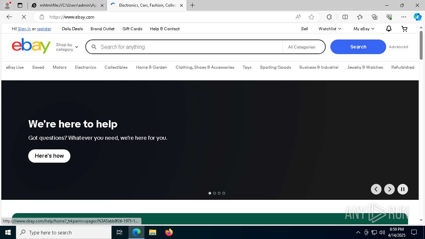The image size is (425, 239).
Task: Open a new browser tab
Action: pos(193,5)
